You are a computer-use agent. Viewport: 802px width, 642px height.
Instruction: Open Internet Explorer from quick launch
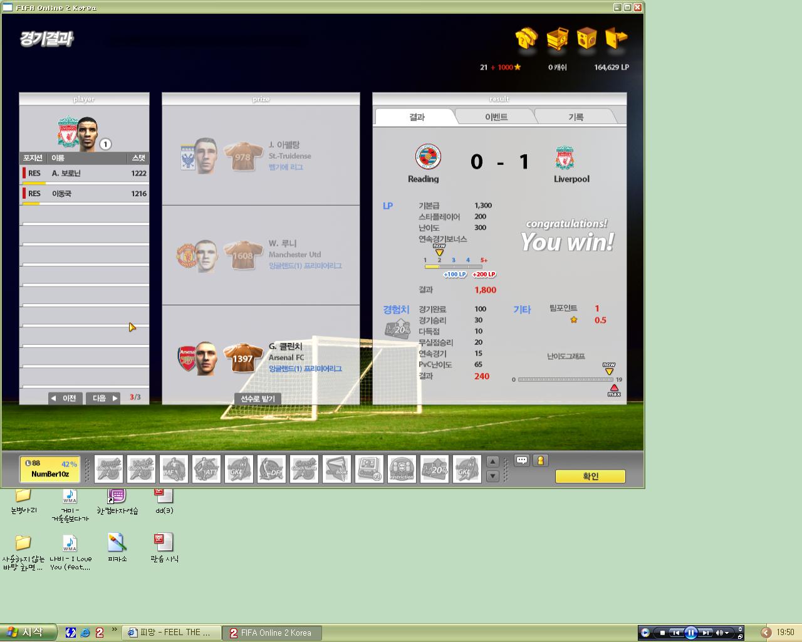tap(85, 633)
